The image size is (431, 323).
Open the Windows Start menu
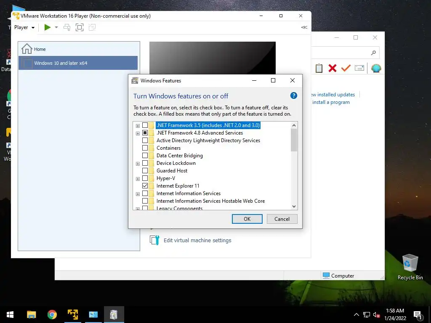10,315
